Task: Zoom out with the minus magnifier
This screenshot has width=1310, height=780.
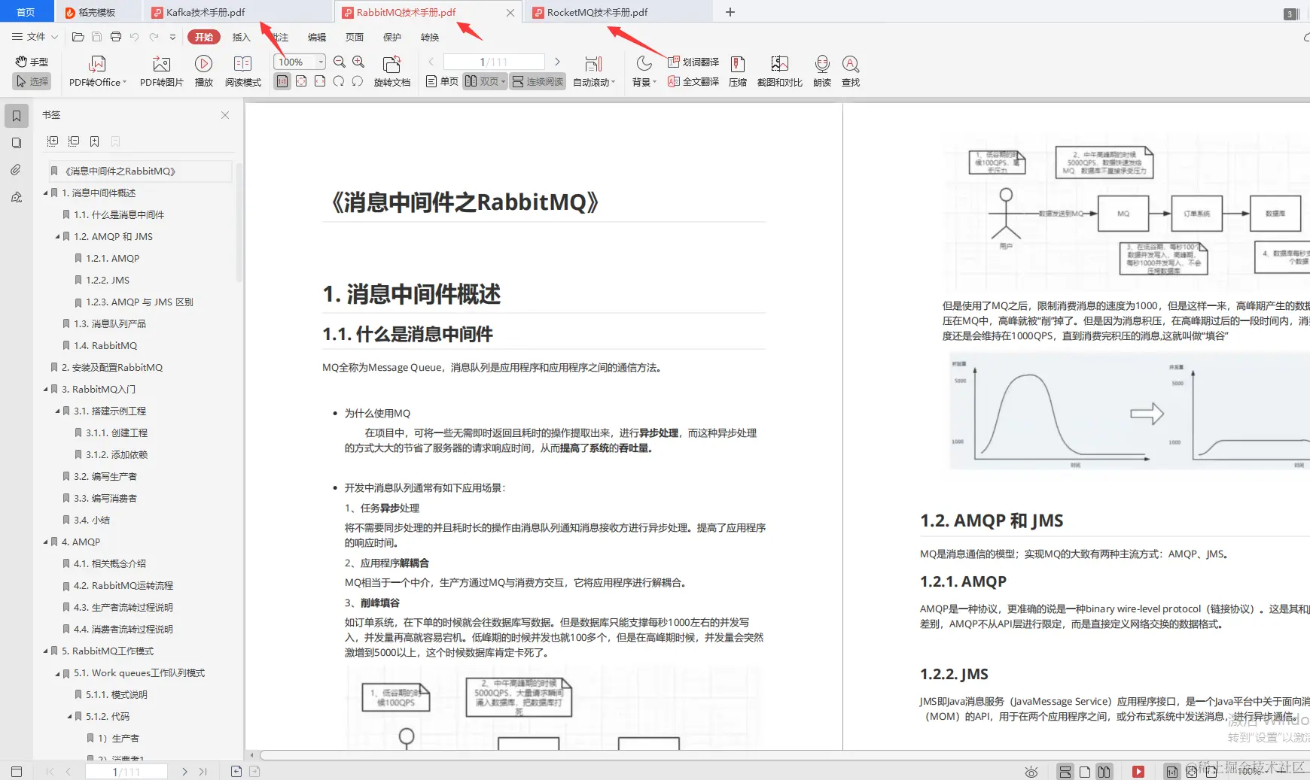Action: (x=340, y=62)
